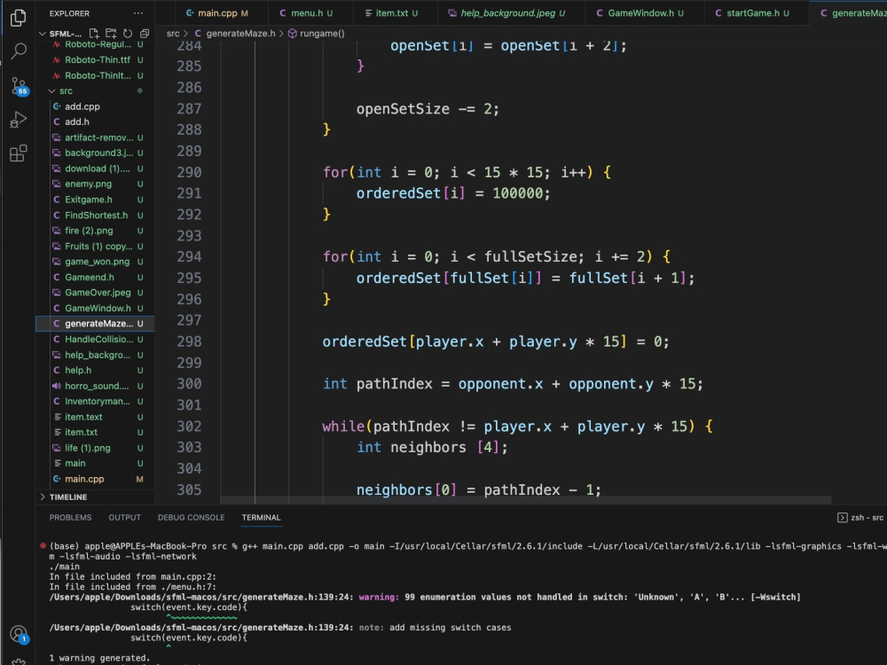
Task: Collapse the SFML root folder section
Action: pos(60,34)
